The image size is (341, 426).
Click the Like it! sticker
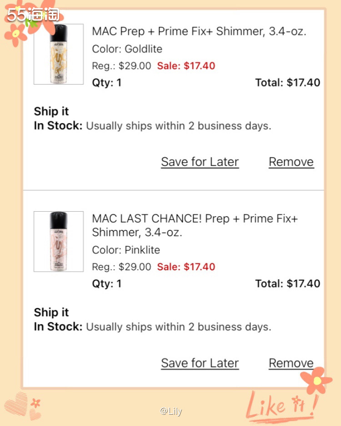[282, 406]
